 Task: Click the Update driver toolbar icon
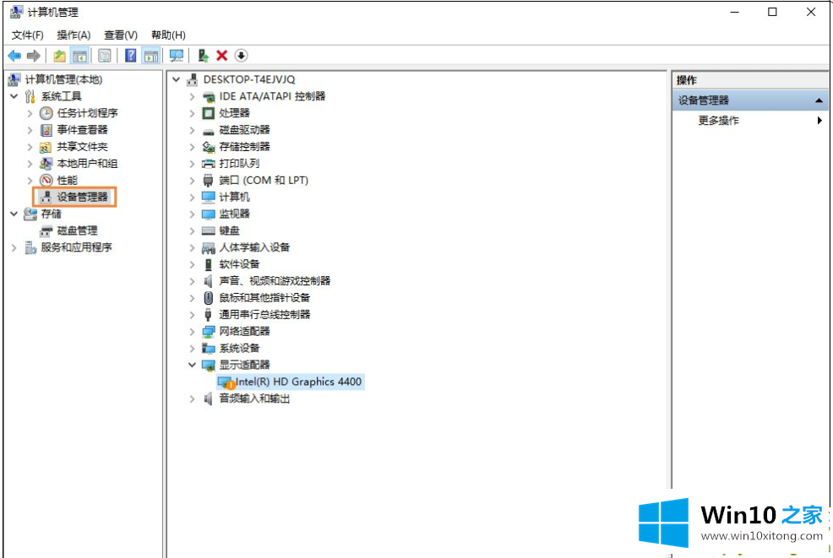tap(203, 56)
